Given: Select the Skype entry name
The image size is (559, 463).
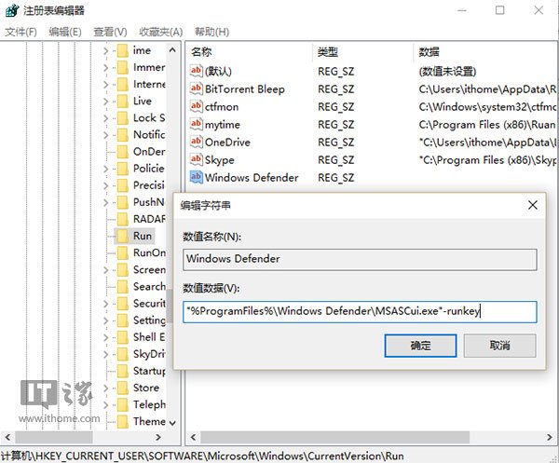Looking at the screenshot, I should [219, 160].
